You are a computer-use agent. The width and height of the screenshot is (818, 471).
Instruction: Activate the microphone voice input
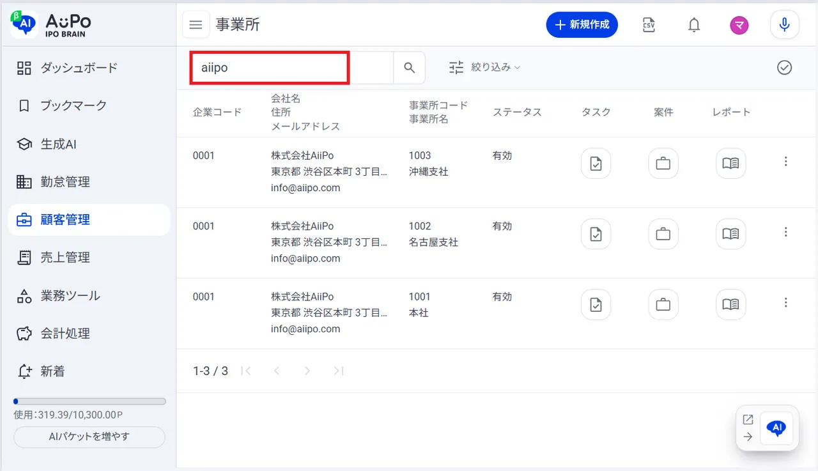pyautogui.click(x=785, y=25)
